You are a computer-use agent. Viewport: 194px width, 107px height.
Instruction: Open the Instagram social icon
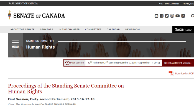point(172,16)
